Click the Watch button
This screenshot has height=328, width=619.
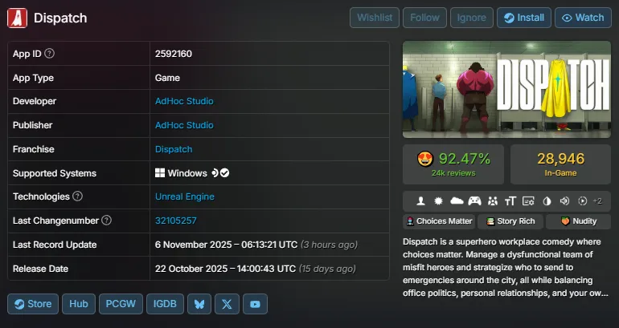point(583,18)
